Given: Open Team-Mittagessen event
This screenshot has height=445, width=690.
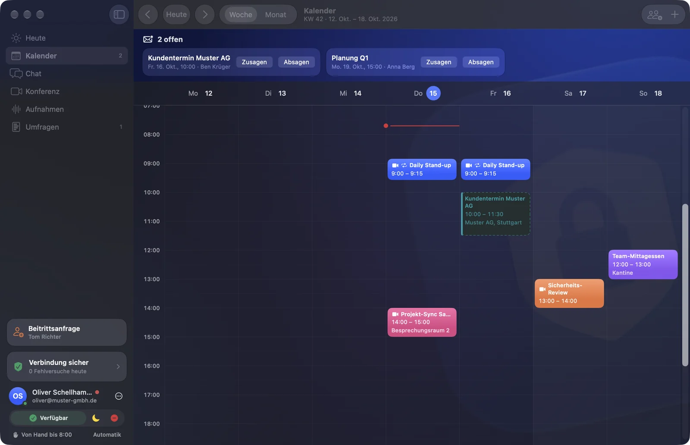Looking at the screenshot, I should tap(643, 264).
